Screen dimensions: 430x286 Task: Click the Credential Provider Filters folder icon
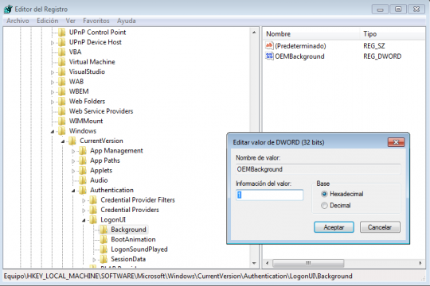93,199
